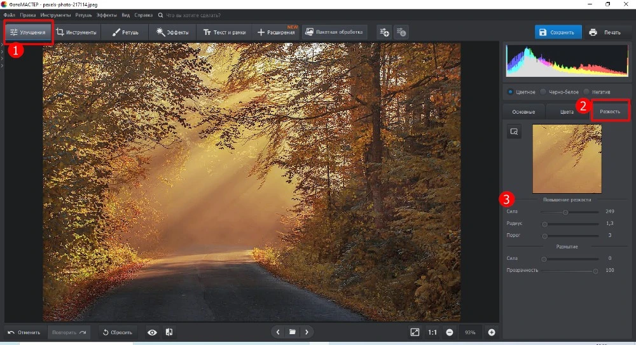Open the folder icon between navigation arrows

click(292, 332)
